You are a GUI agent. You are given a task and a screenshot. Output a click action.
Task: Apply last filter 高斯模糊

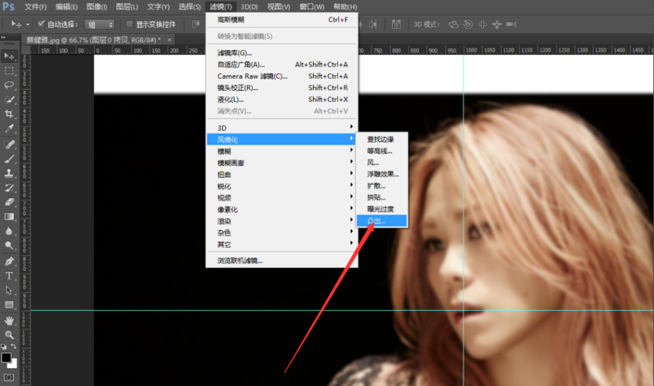(x=282, y=19)
